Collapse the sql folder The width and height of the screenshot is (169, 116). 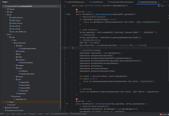[5, 15]
